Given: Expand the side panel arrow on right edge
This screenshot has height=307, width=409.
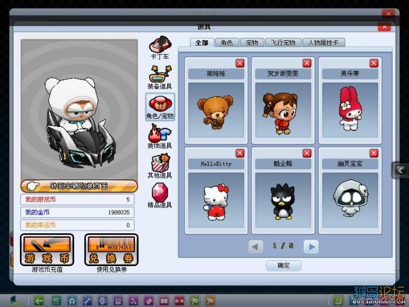Looking at the screenshot, I should (x=400, y=170).
